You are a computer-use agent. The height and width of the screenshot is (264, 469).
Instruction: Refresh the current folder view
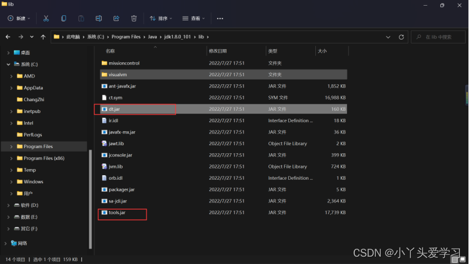[x=401, y=37]
